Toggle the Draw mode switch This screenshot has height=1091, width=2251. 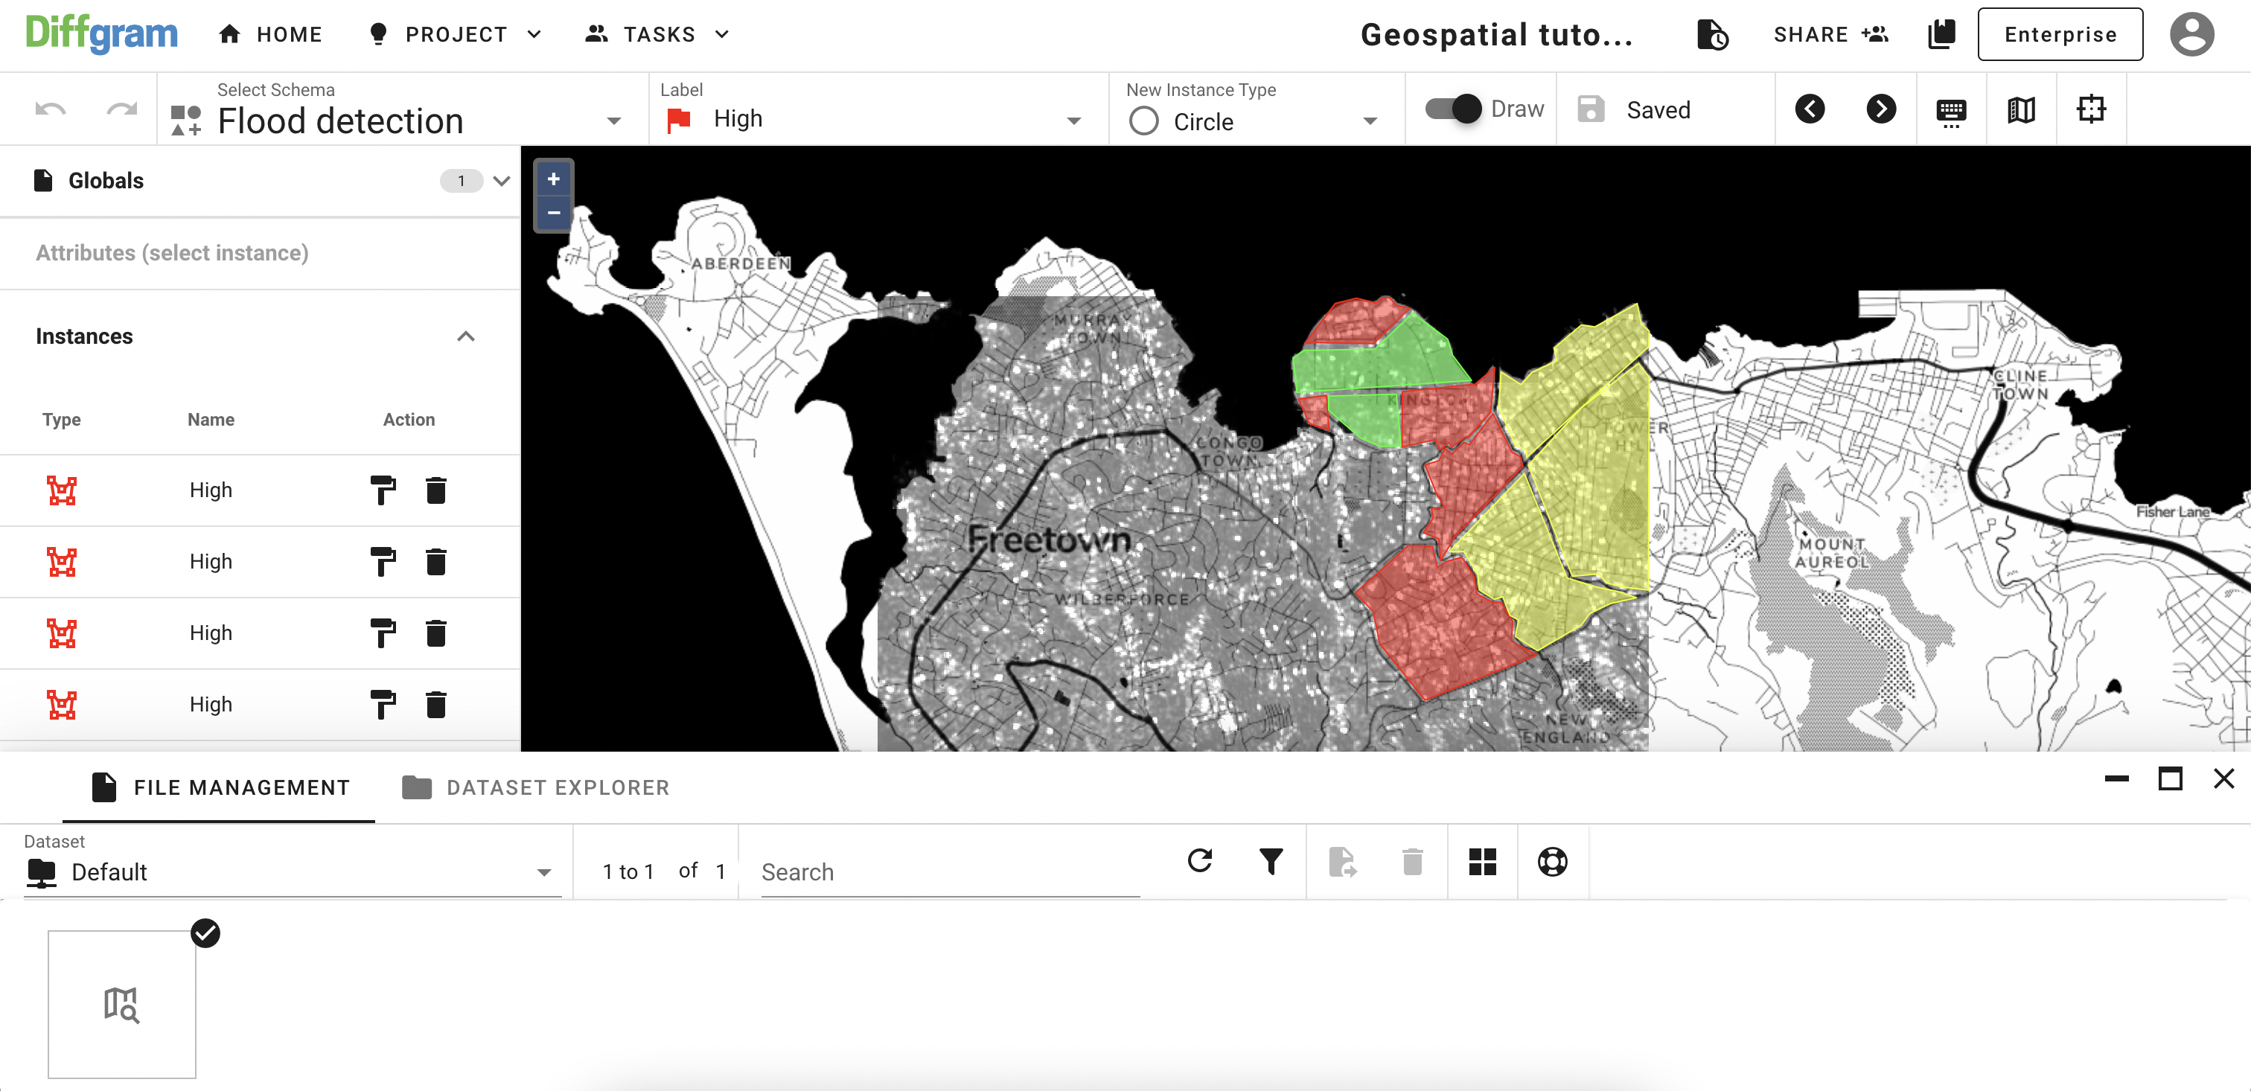pos(1453,109)
